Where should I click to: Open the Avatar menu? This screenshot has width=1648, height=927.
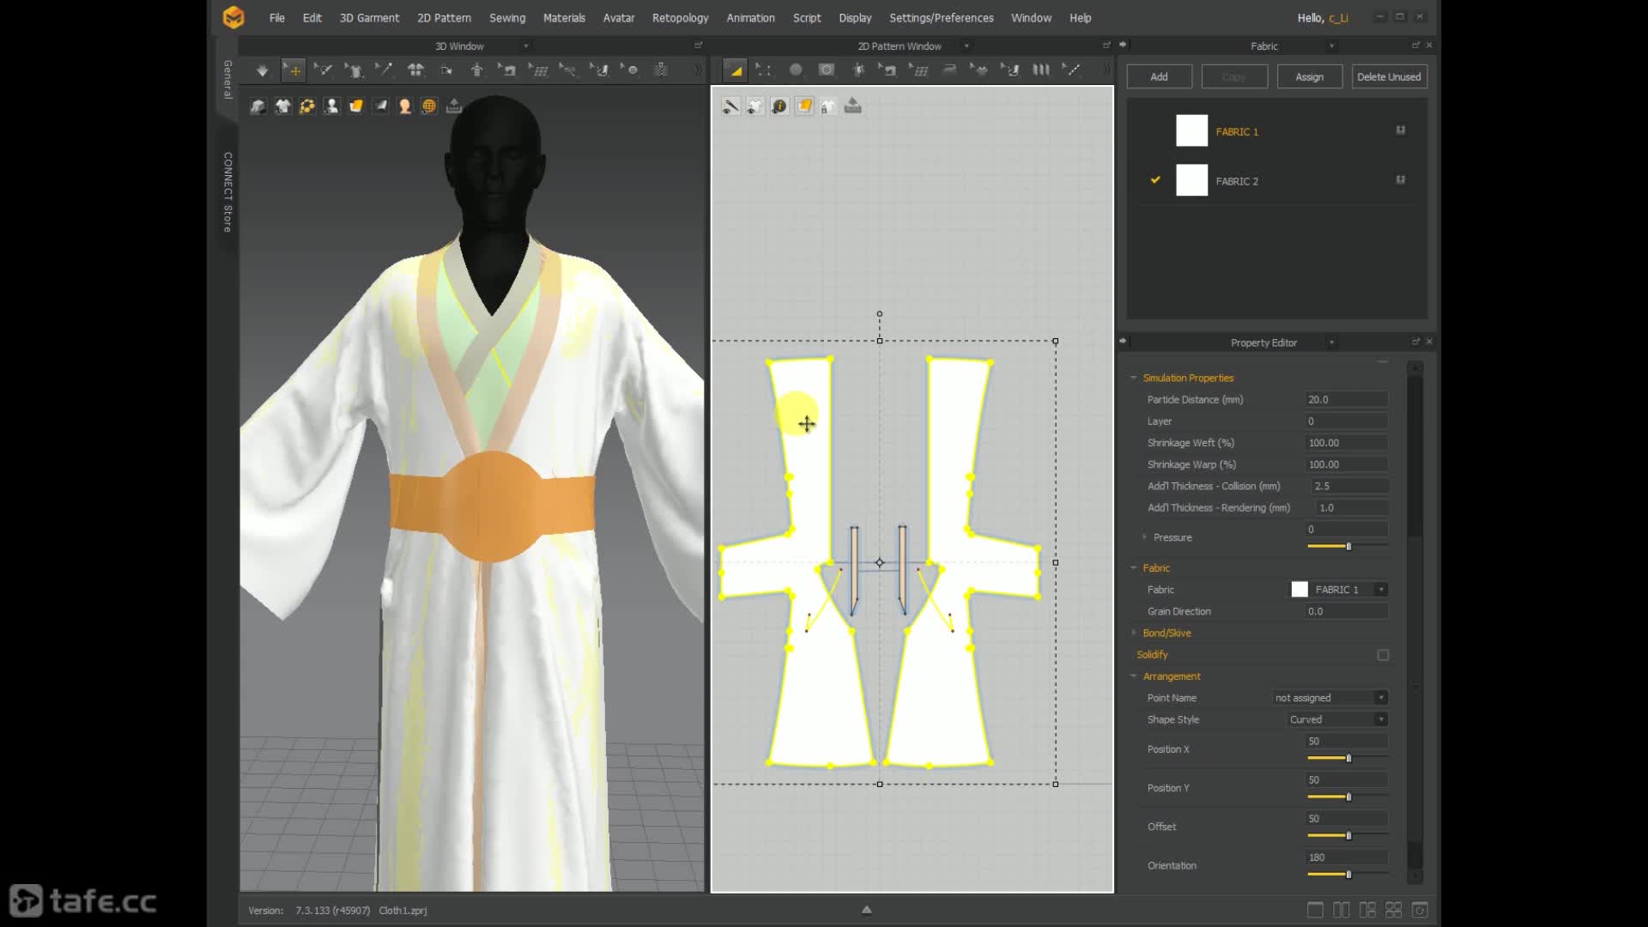tap(619, 18)
